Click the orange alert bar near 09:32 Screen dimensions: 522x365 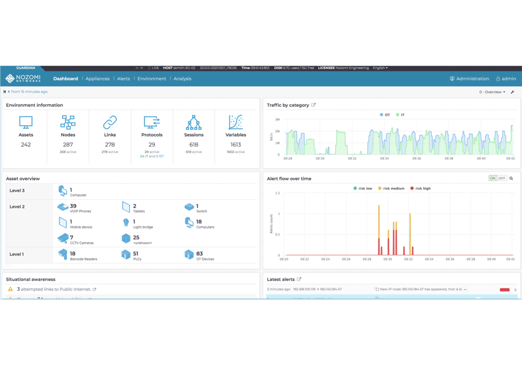click(x=410, y=234)
